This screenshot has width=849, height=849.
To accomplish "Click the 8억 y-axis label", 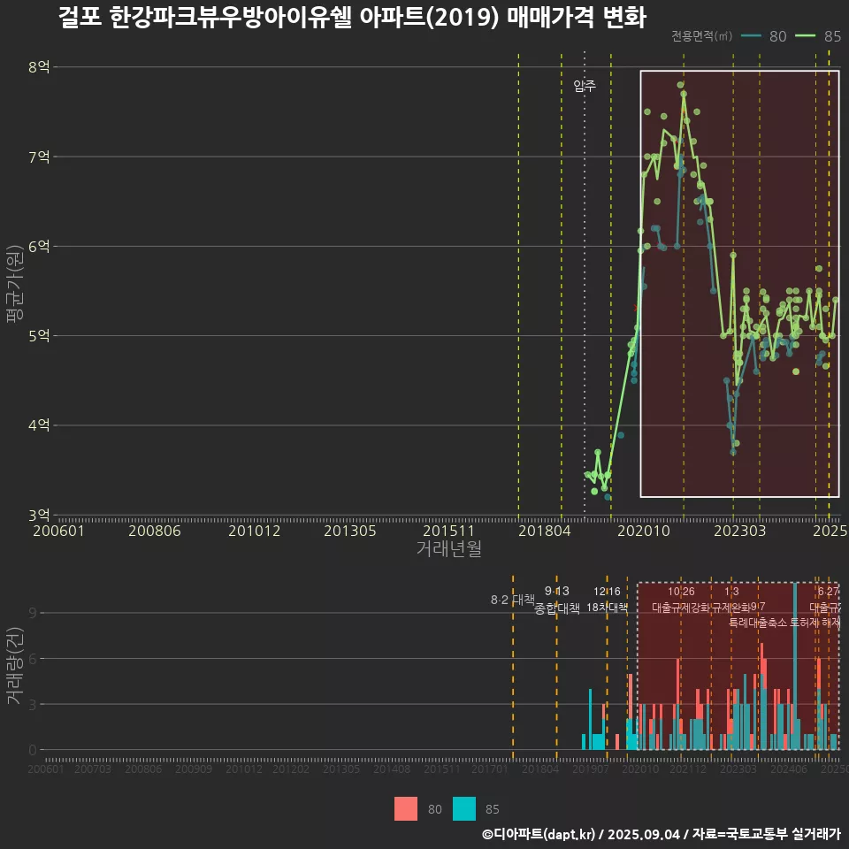I will (39, 67).
